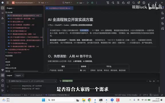Open Project tool window folder icon

tap(3, 8)
